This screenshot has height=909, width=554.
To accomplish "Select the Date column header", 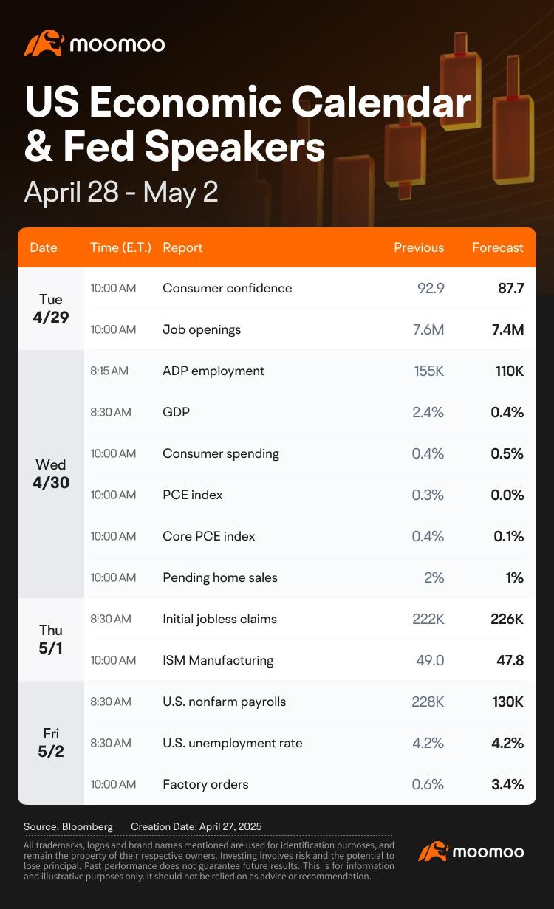I will click(x=44, y=247).
